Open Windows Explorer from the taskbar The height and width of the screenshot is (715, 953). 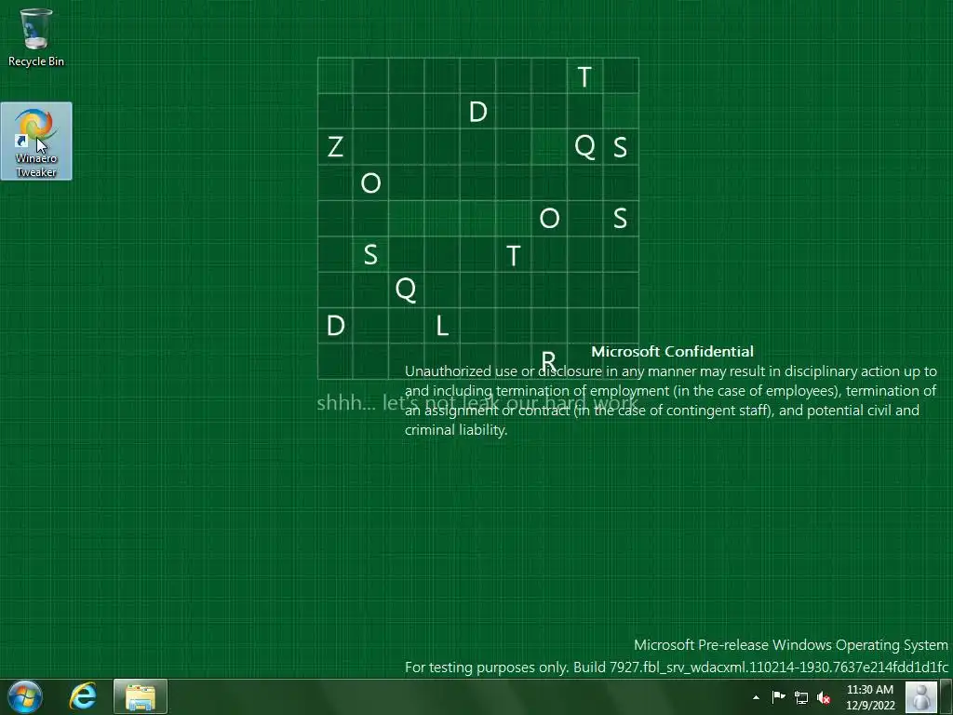pos(141,696)
